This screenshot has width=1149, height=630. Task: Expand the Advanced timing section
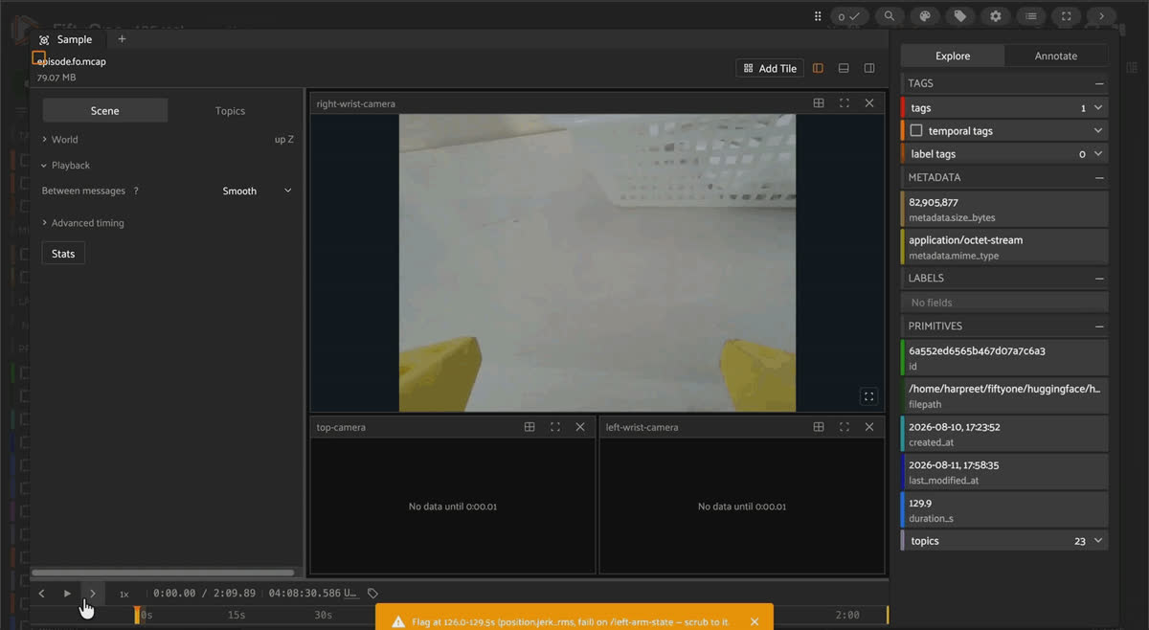tap(82, 223)
